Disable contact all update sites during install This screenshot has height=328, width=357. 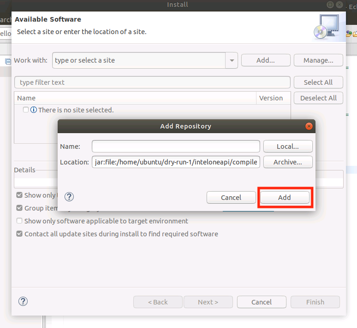(x=19, y=234)
